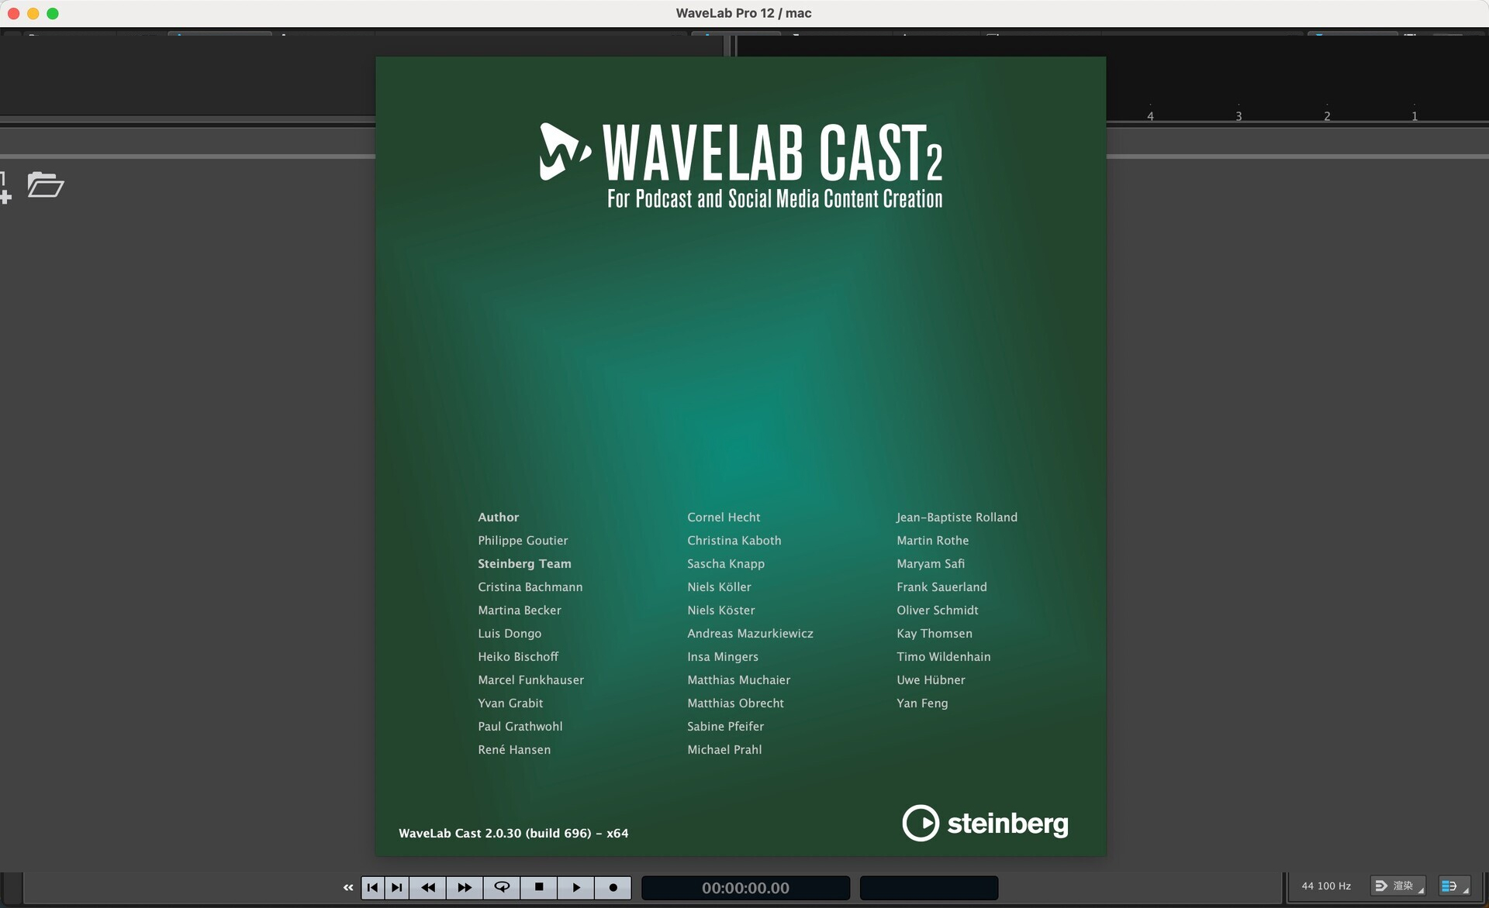Click ruler number 4 in background window
Image resolution: width=1489 pixels, height=908 pixels.
[x=1150, y=116]
